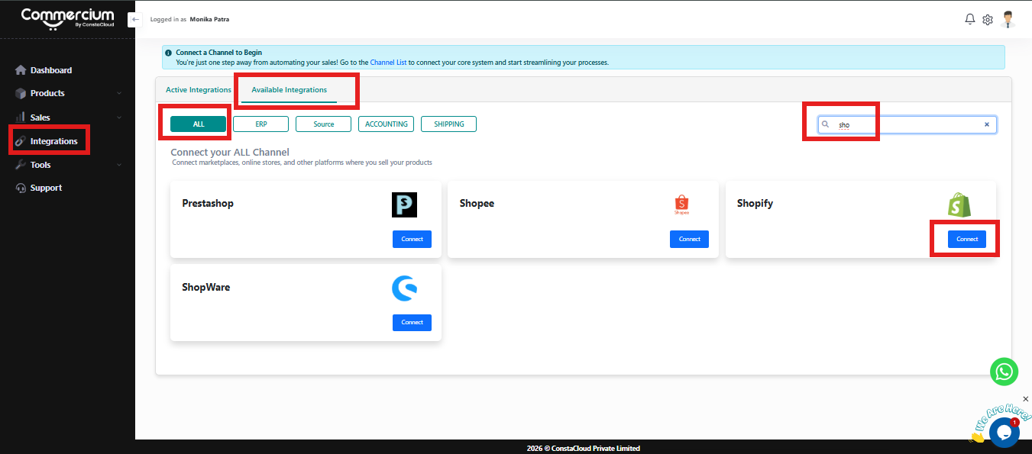Click the Shopee logo

(x=681, y=204)
